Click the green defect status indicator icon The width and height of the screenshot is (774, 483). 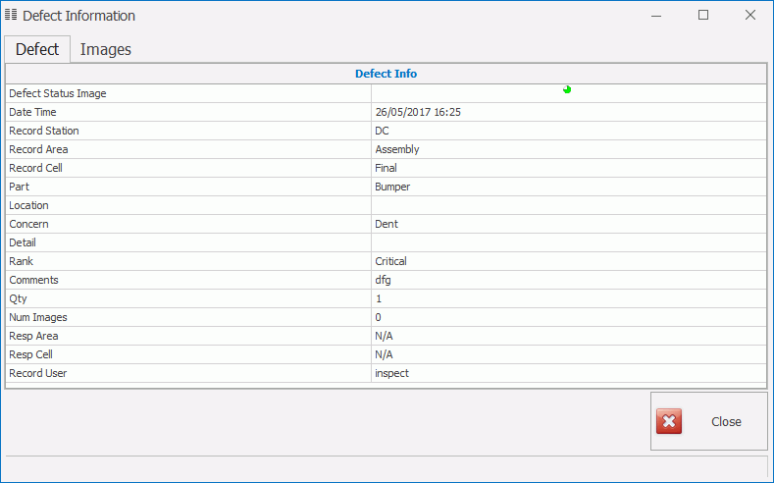click(x=567, y=90)
